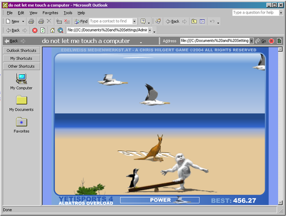Image resolution: width=286 pixels, height=216 pixels.
Task: Click the Outlook Today icon
Action: 158,21
